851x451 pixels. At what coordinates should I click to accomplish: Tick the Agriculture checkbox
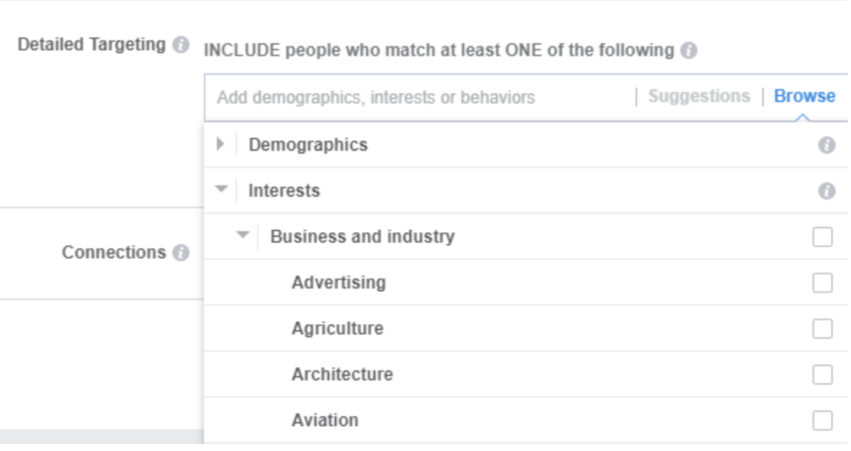(x=822, y=329)
